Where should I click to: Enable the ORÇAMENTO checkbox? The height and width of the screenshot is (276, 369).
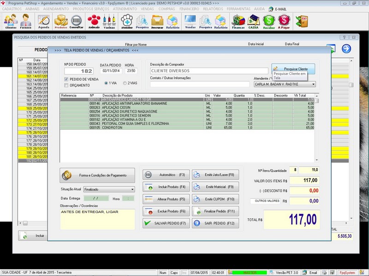tap(66, 85)
